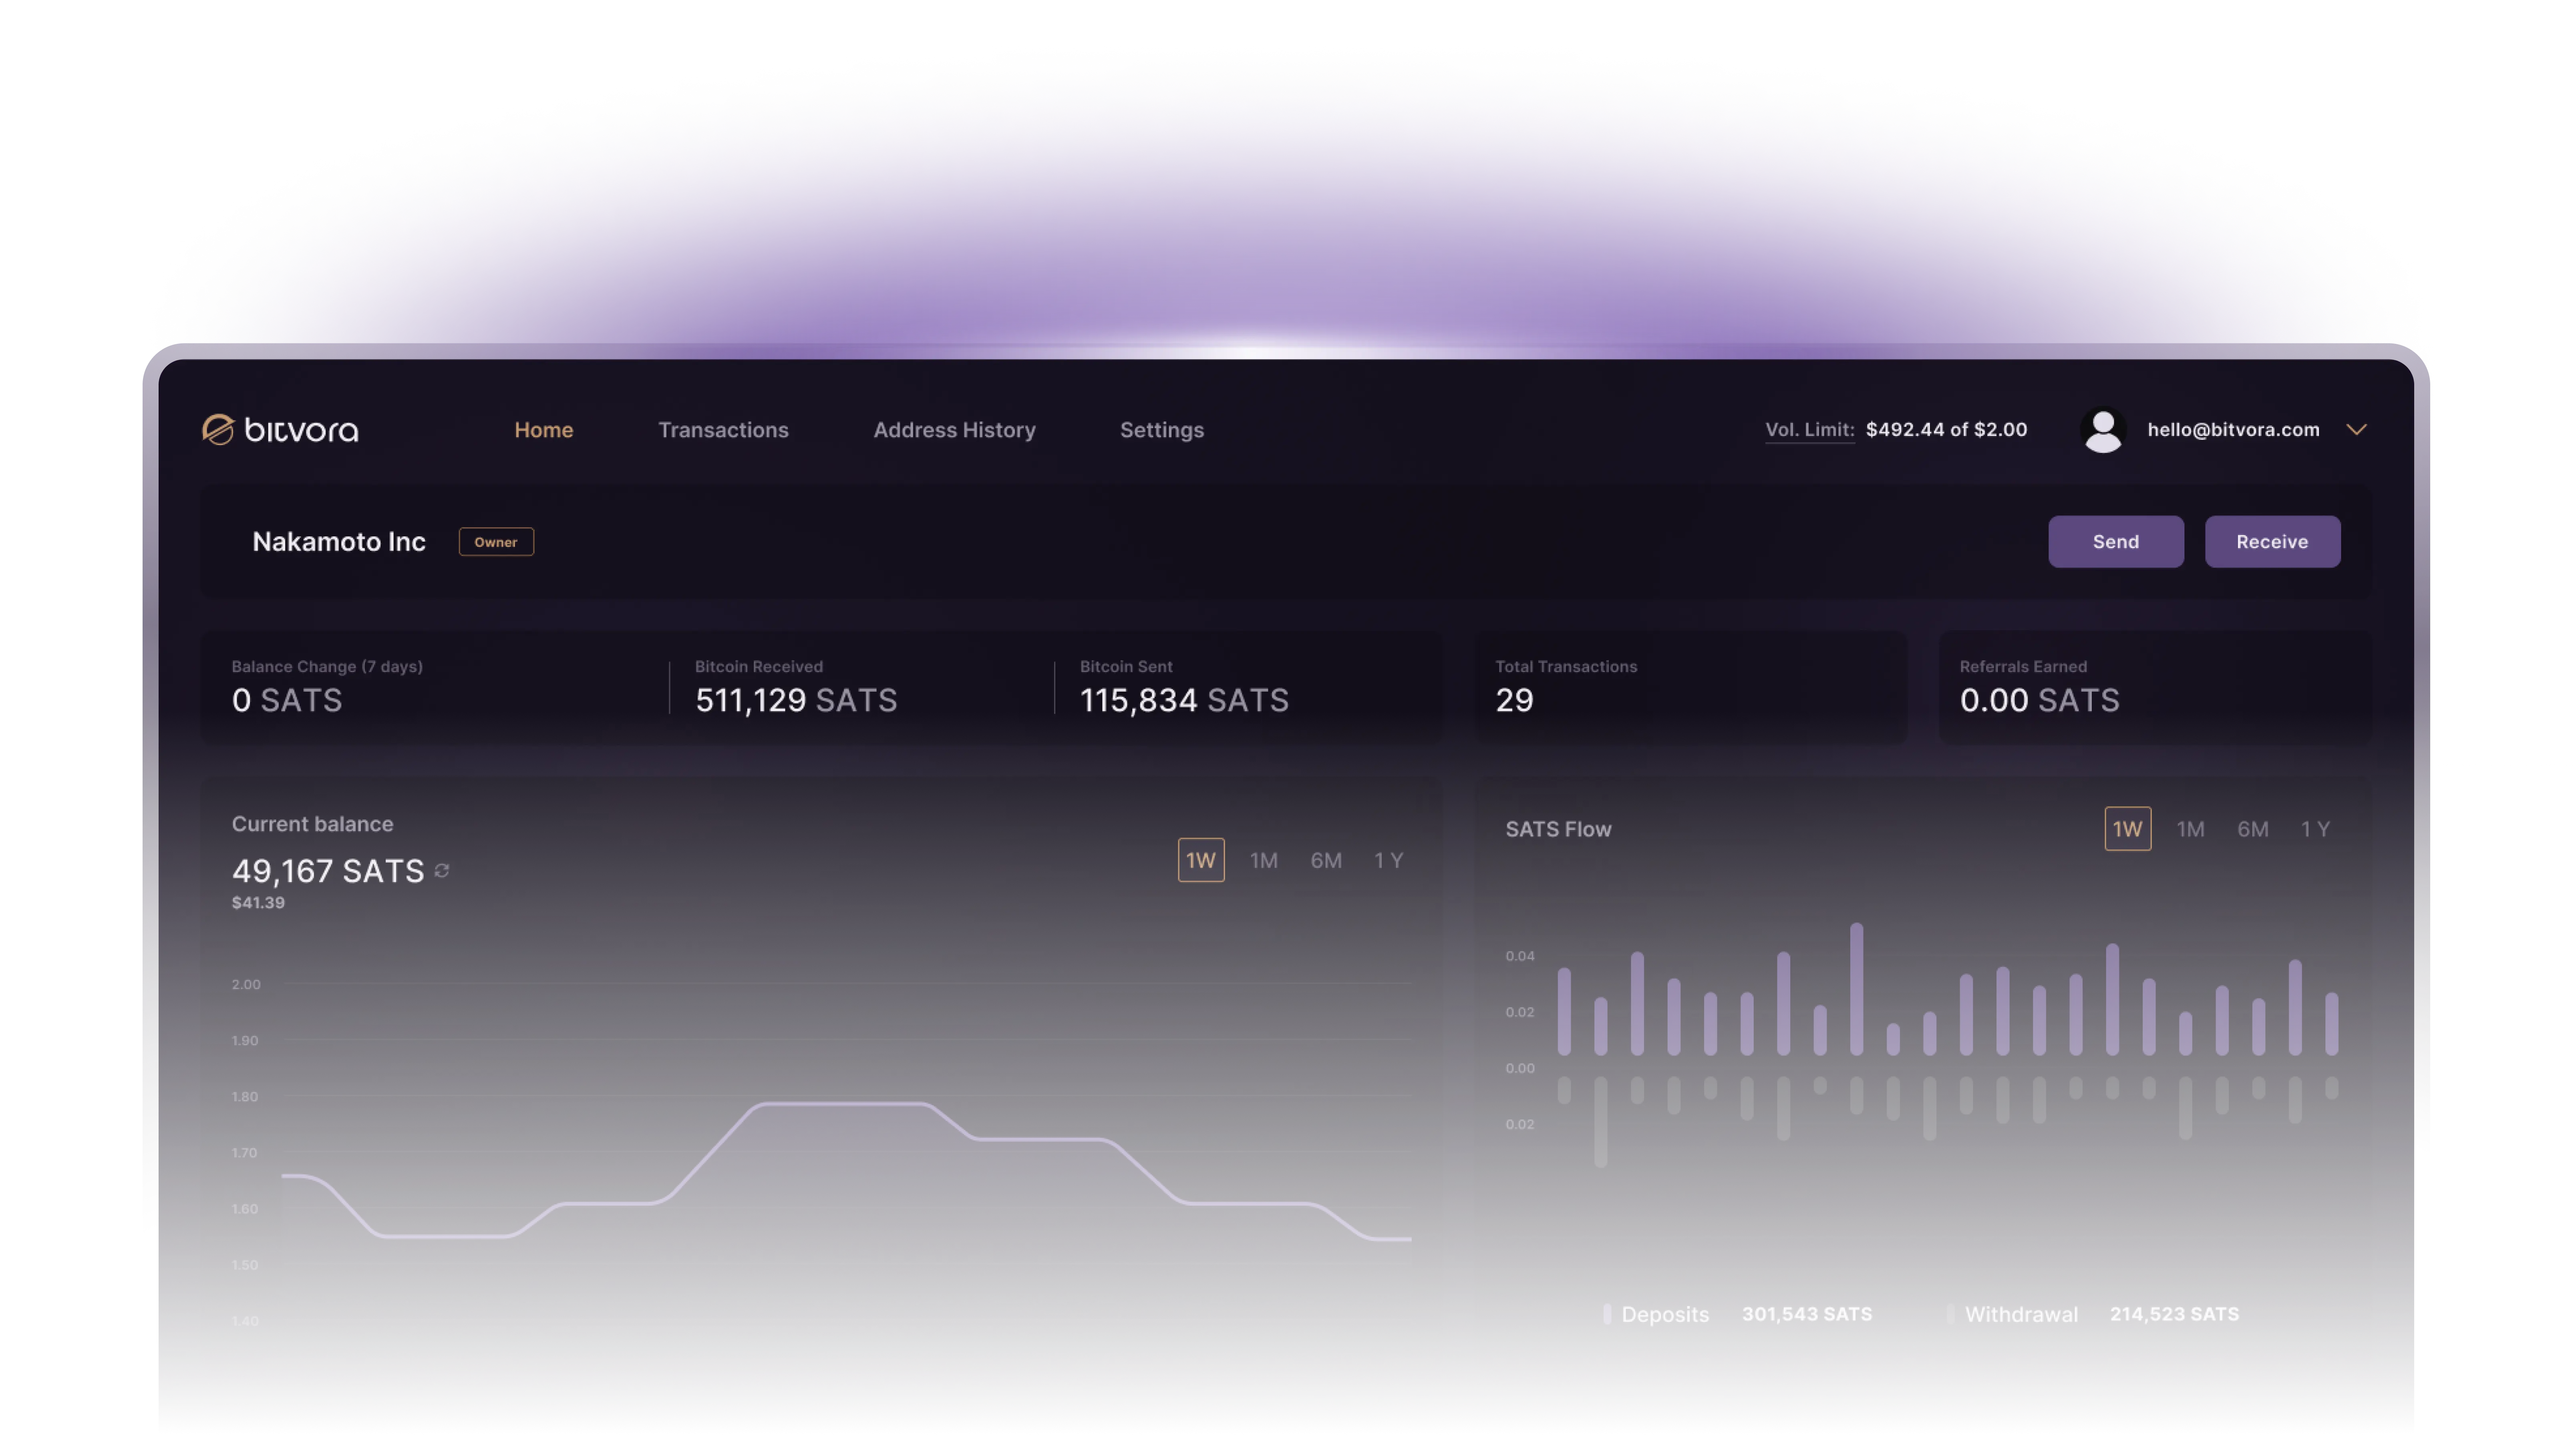The width and height of the screenshot is (2576, 1435).
Task: Select 6M range on Current balance chart
Action: pos(1326,861)
